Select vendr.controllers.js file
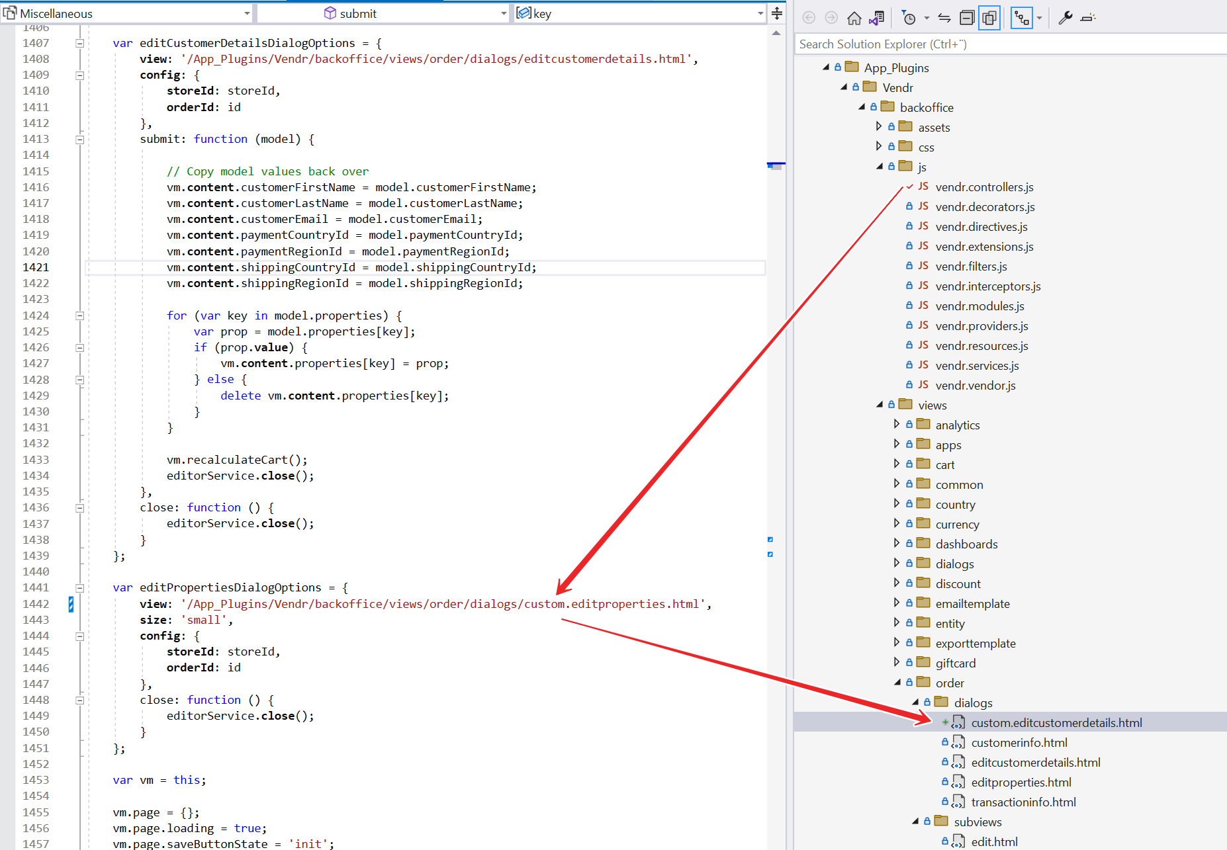Viewport: 1227px width, 850px height. point(984,187)
